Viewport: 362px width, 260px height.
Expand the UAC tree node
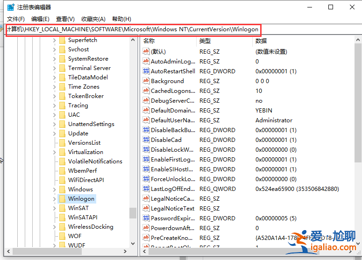55,115
